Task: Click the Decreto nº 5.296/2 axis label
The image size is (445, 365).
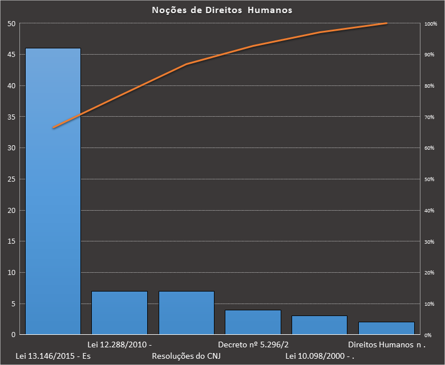Action: coord(253,345)
